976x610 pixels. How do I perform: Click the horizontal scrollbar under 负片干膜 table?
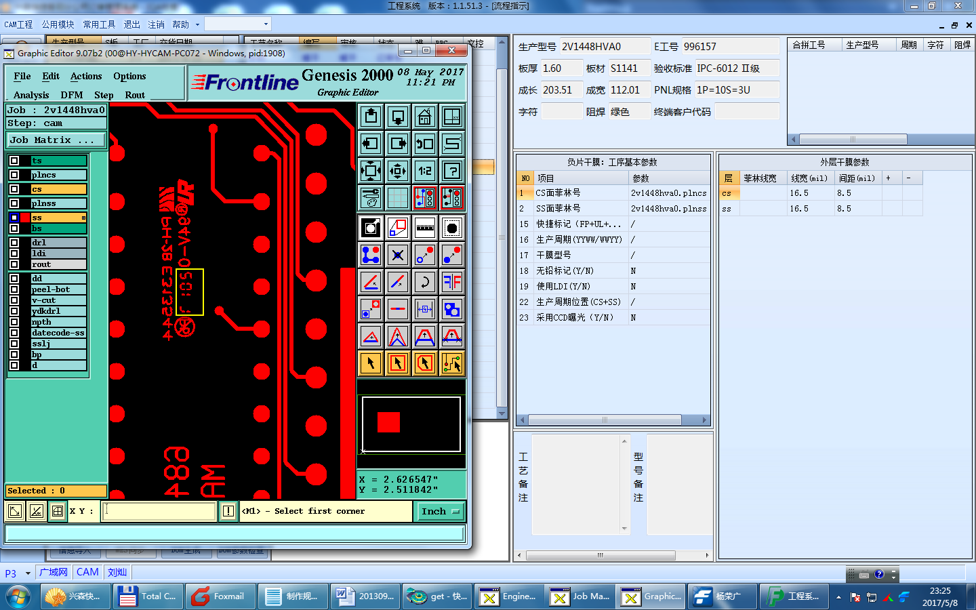coord(605,420)
